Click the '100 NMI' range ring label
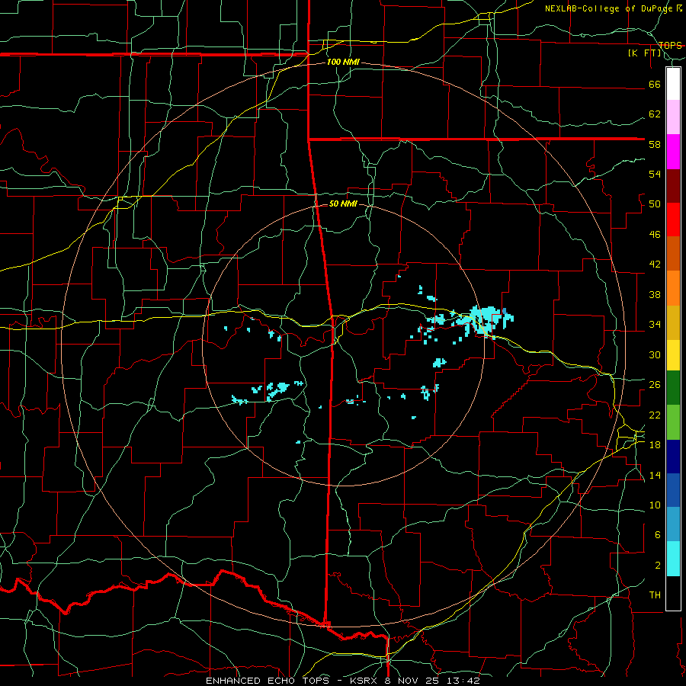Screen dimensions: 686x686 point(343,63)
